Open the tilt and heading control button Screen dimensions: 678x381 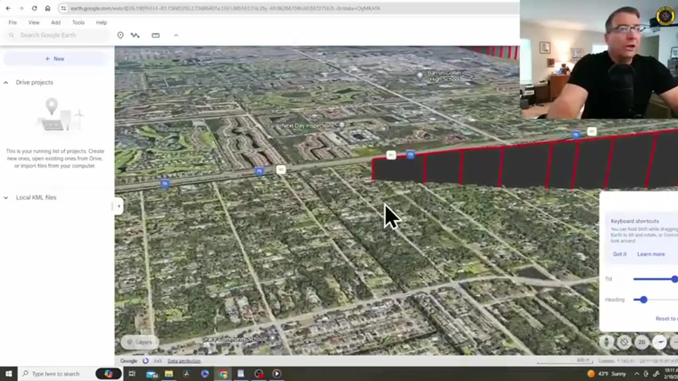[x=659, y=342]
